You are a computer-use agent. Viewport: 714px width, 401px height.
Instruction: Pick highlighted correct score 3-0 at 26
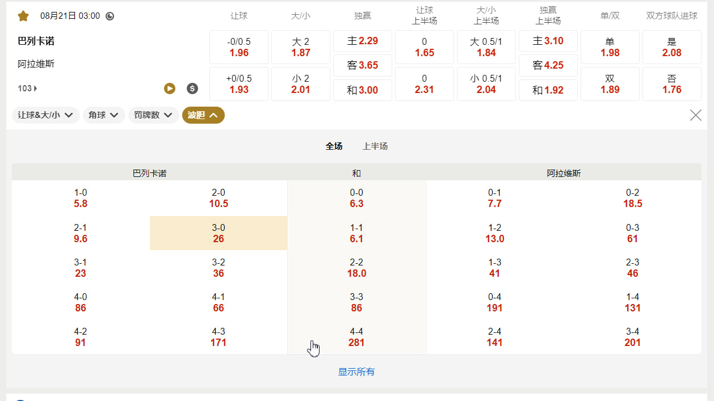click(219, 233)
